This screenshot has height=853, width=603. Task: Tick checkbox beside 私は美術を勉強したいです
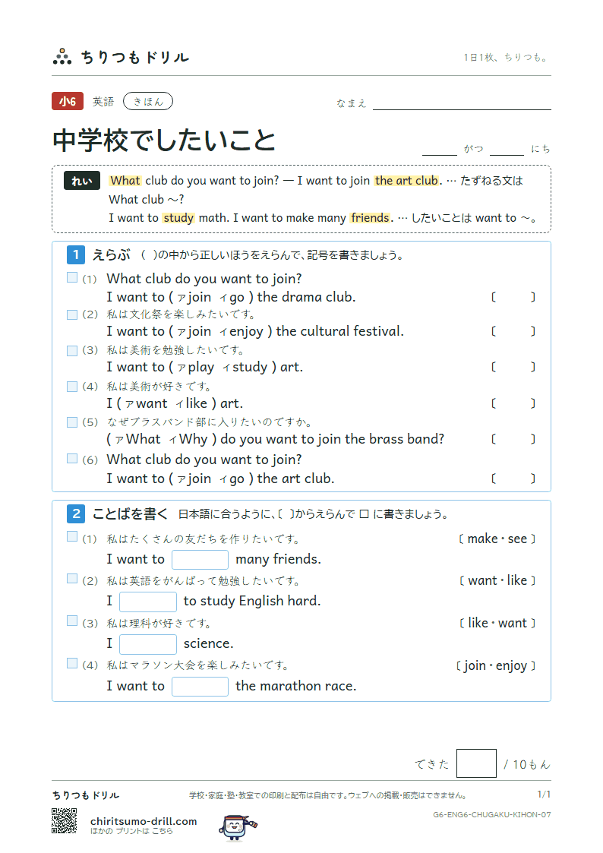[72, 350]
